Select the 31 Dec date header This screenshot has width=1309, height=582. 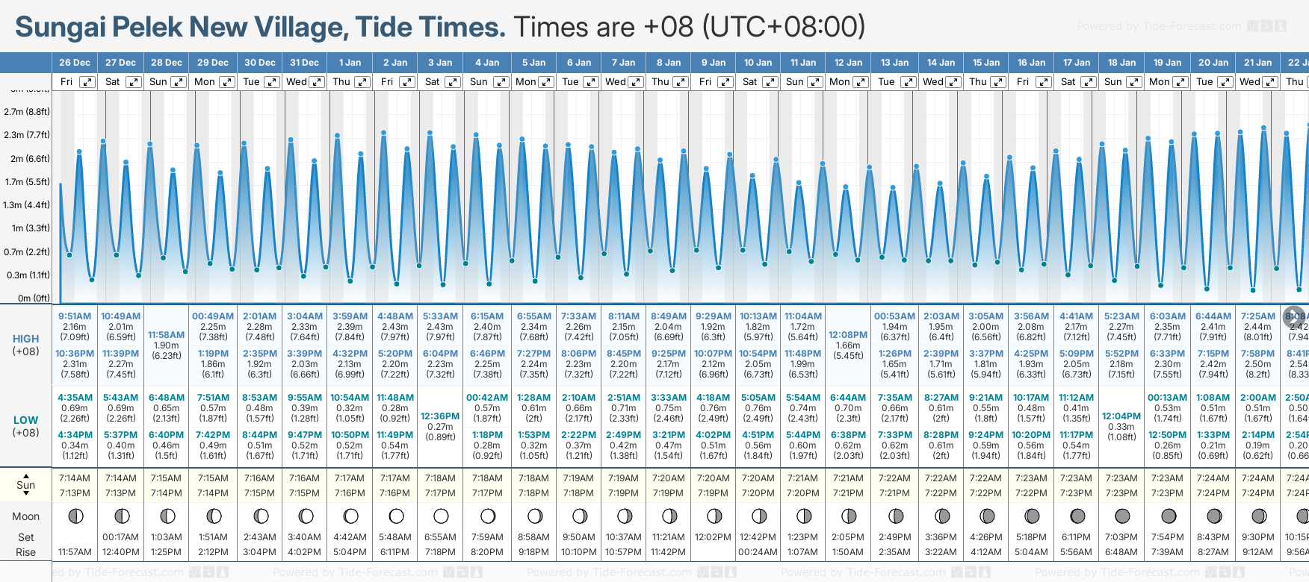(304, 63)
